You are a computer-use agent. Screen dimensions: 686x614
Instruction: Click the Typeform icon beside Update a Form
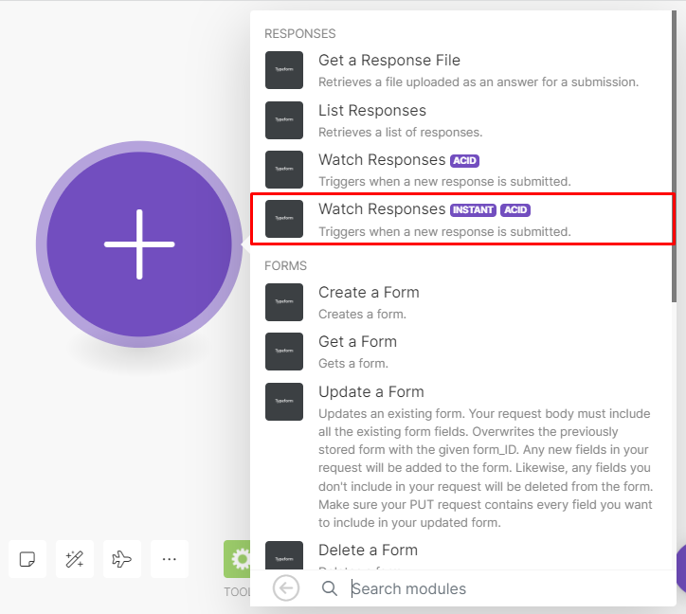point(284,402)
